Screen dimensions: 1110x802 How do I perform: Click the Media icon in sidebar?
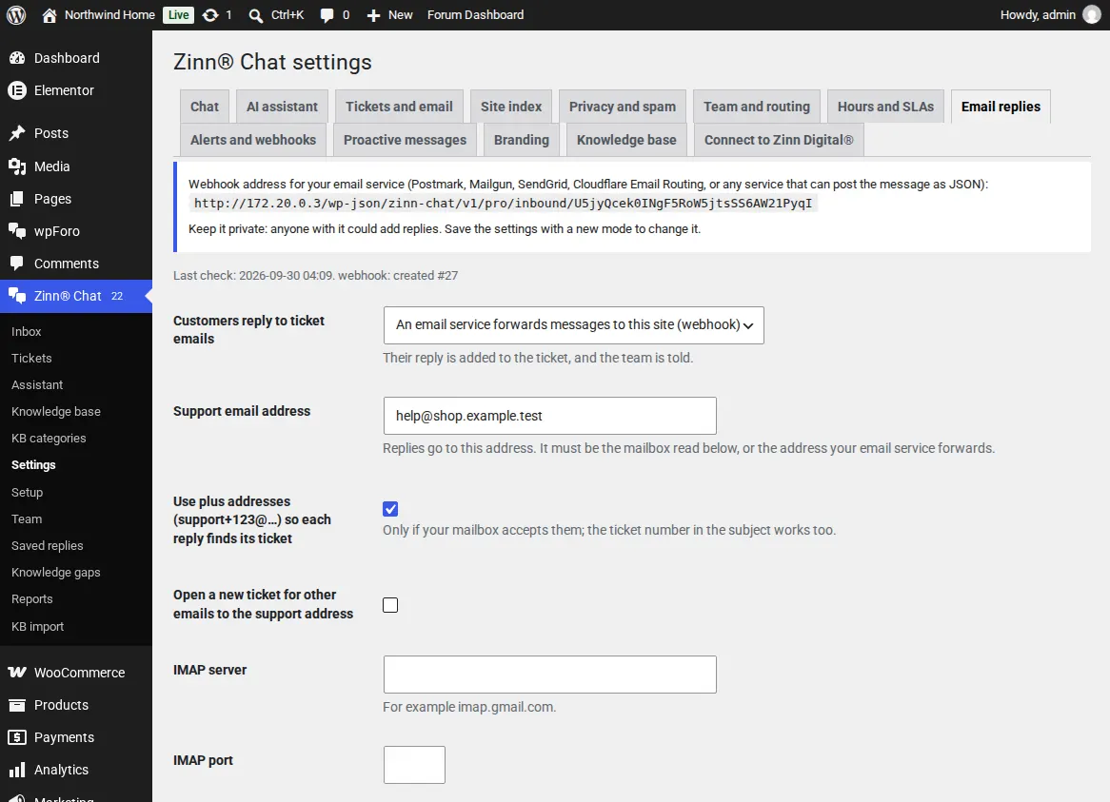tap(17, 166)
